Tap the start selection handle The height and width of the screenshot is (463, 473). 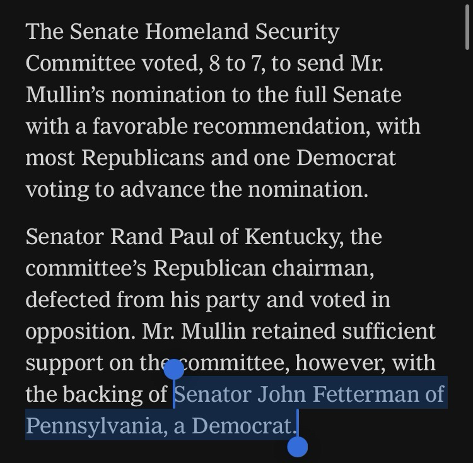173,370
